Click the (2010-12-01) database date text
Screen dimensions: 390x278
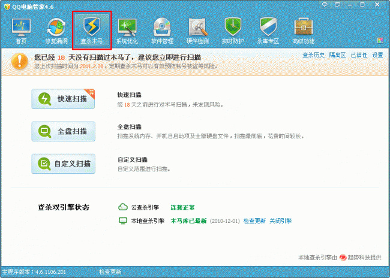point(225,221)
